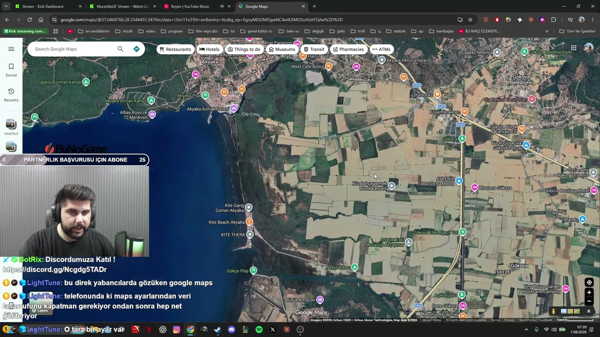Viewport: 600px width, 337px height.
Task: Open the Saved places panel
Action: (11, 70)
